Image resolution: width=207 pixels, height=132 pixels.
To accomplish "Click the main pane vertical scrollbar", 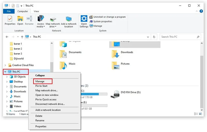I will click(x=202, y=82).
